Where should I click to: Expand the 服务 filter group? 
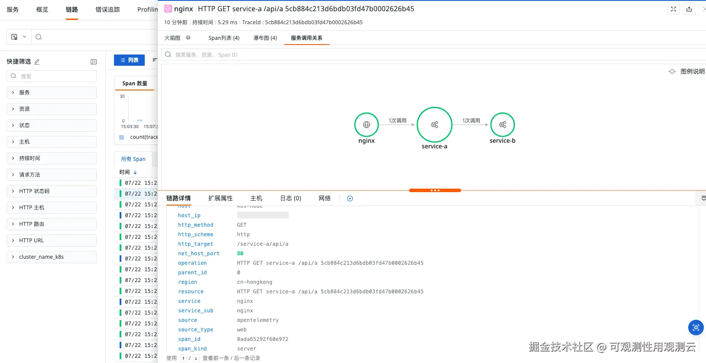pyautogui.click(x=52, y=93)
